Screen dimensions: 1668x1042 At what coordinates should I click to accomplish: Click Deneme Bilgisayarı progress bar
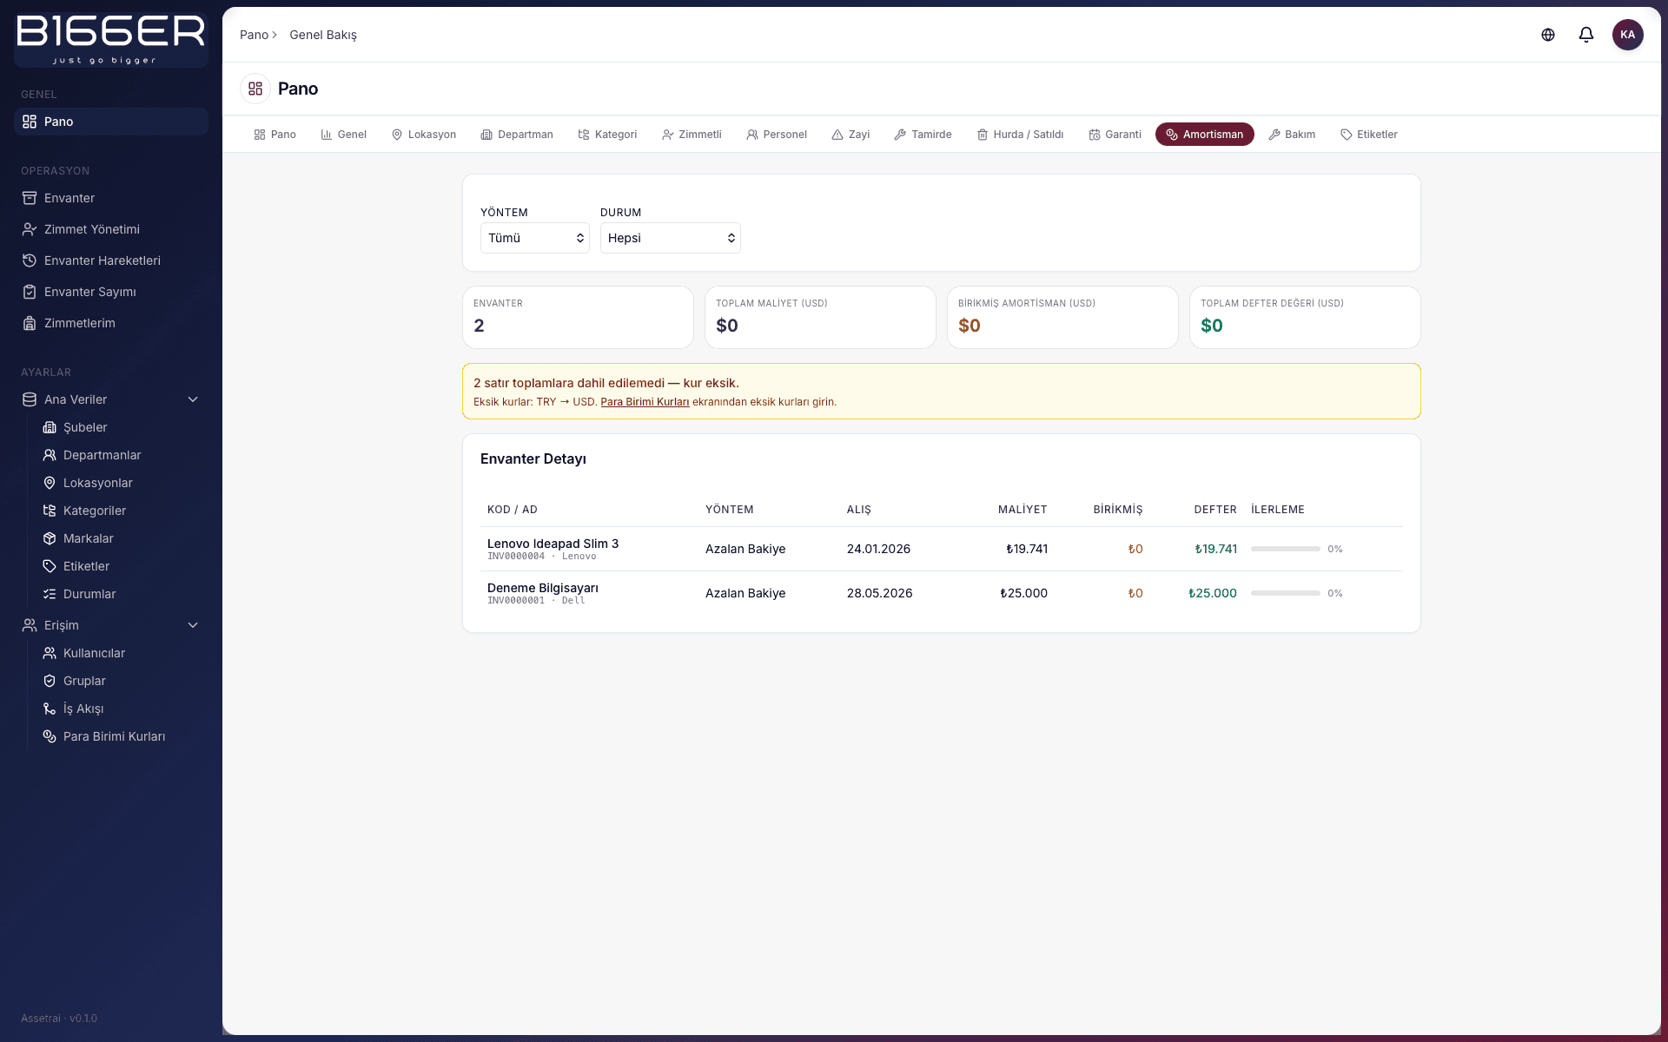point(1285,593)
